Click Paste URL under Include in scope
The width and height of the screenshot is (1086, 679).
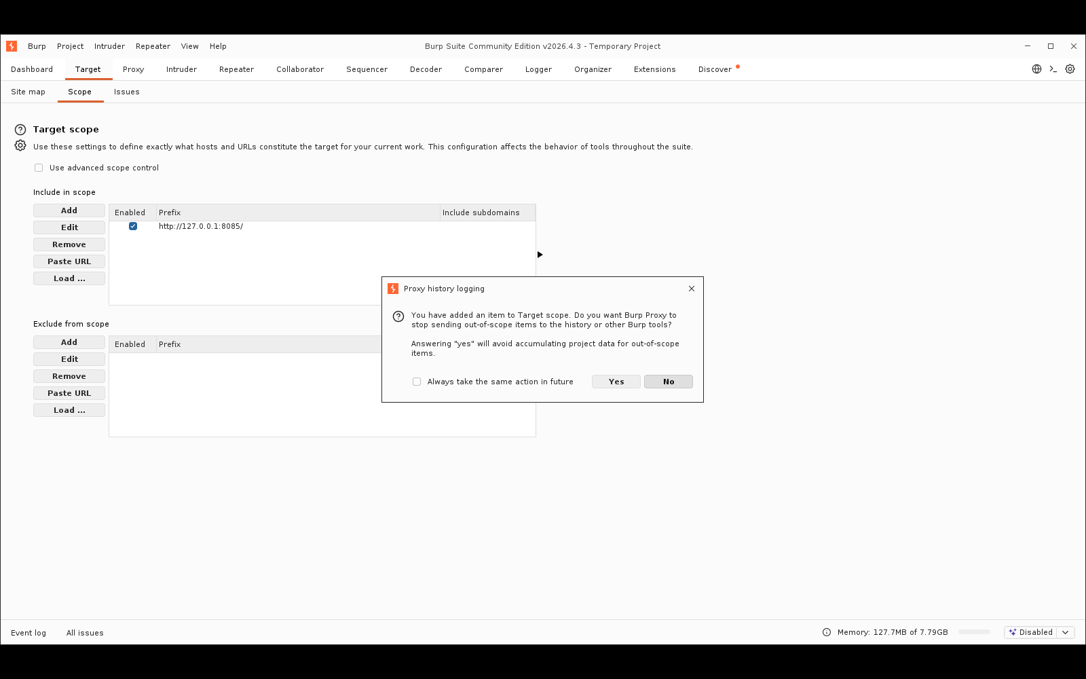(x=69, y=261)
